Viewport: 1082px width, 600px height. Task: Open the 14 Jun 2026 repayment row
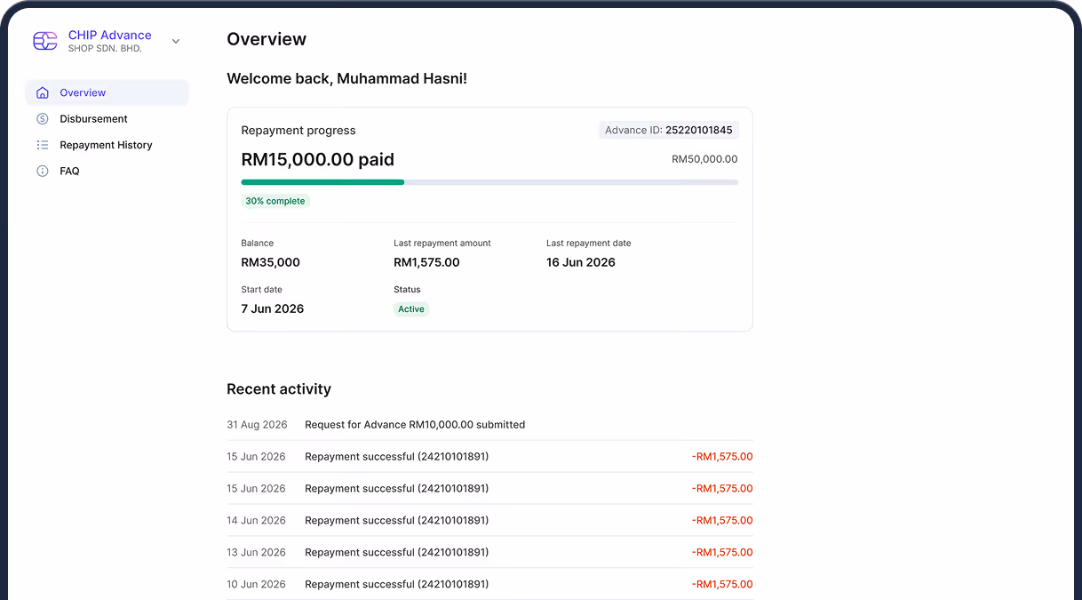click(x=489, y=520)
